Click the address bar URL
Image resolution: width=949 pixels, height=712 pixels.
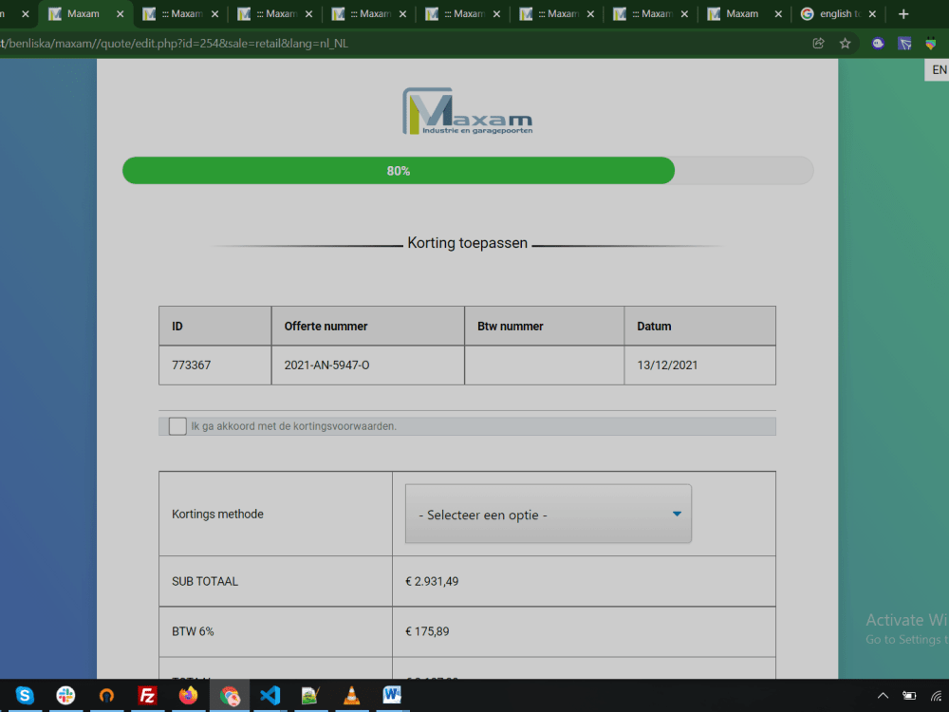click(175, 43)
